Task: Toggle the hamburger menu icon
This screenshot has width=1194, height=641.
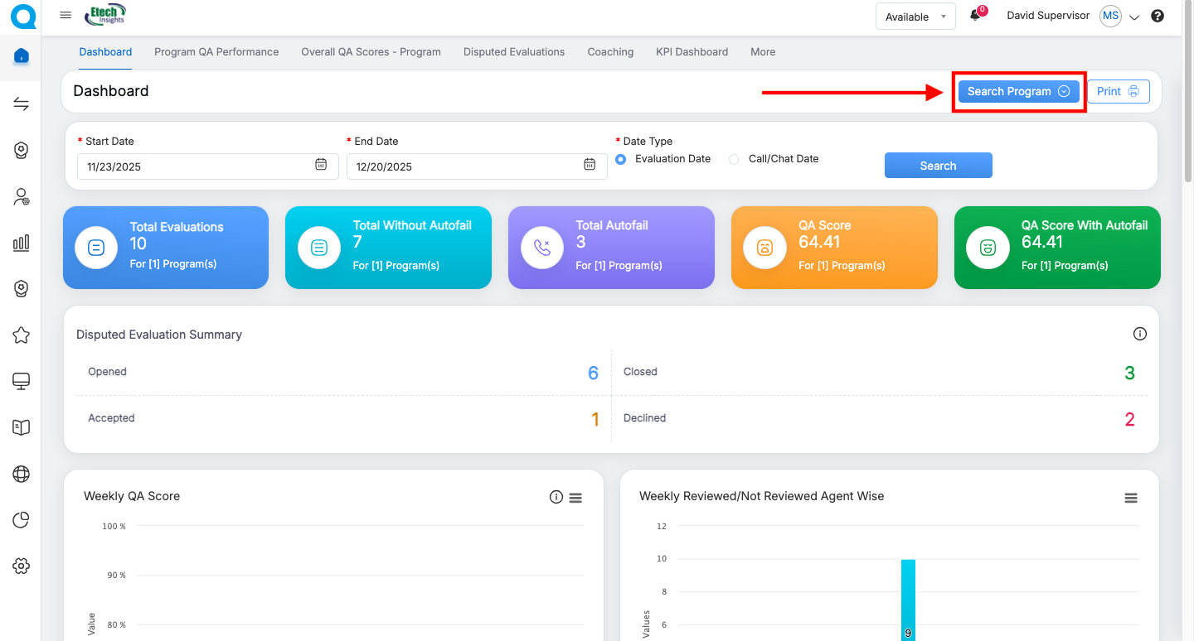Action: coord(66,16)
